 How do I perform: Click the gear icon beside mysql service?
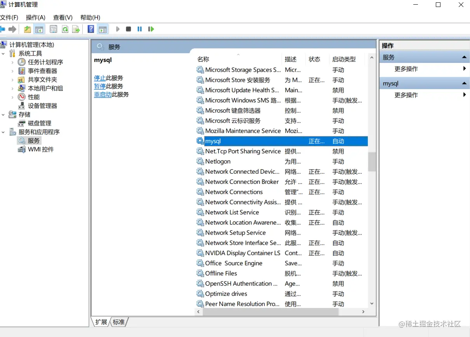tap(200, 141)
